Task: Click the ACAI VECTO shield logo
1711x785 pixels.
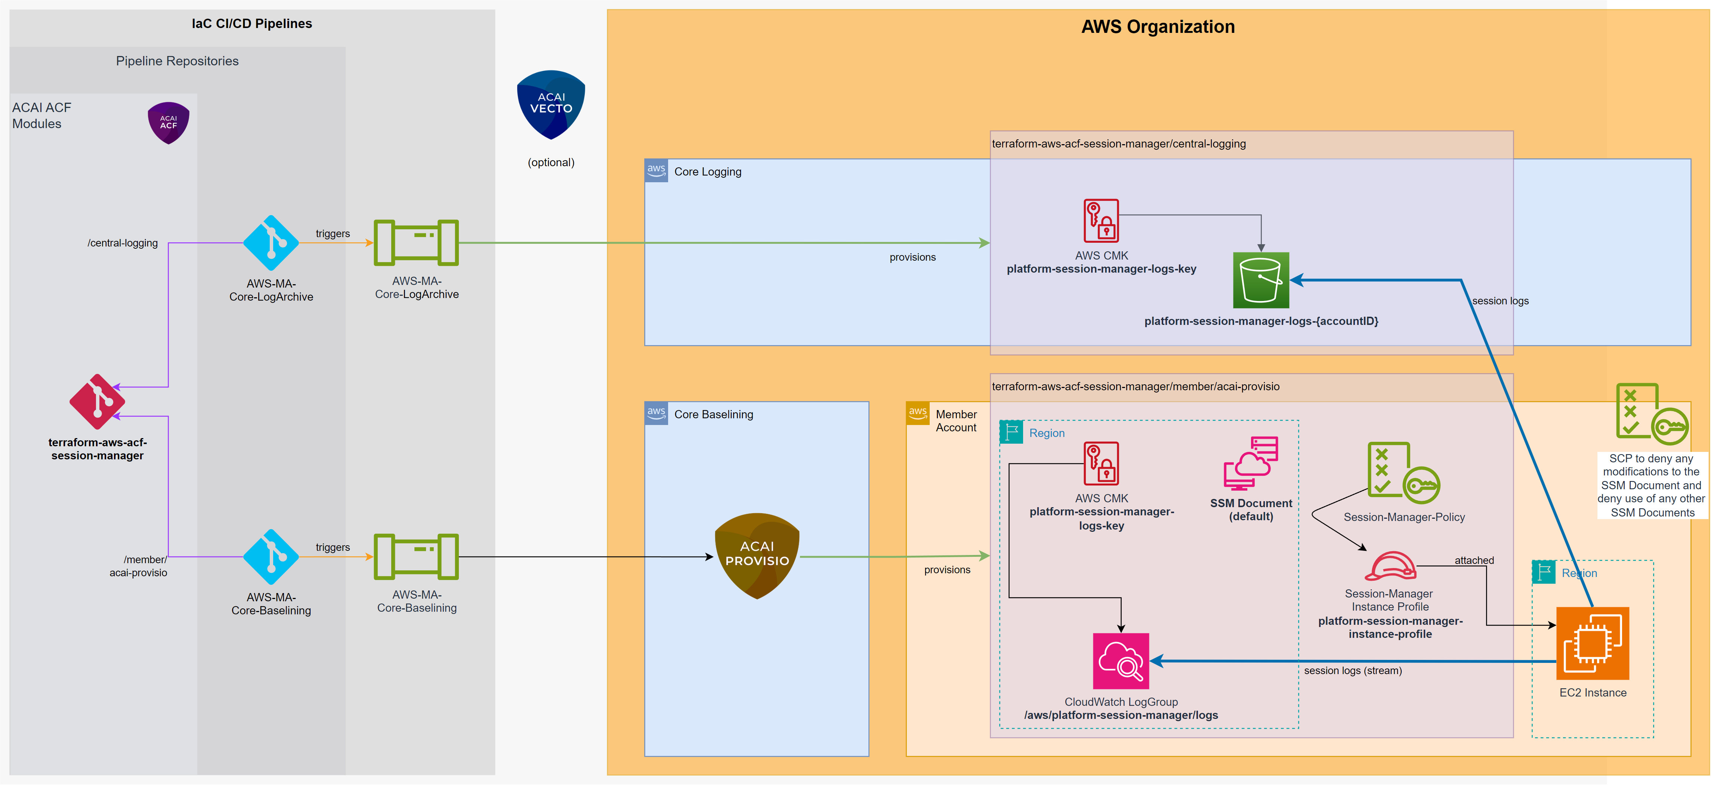Action: tap(551, 105)
